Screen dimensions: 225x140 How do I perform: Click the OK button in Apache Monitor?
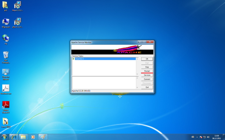pyautogui.click(x=147, y=59)
